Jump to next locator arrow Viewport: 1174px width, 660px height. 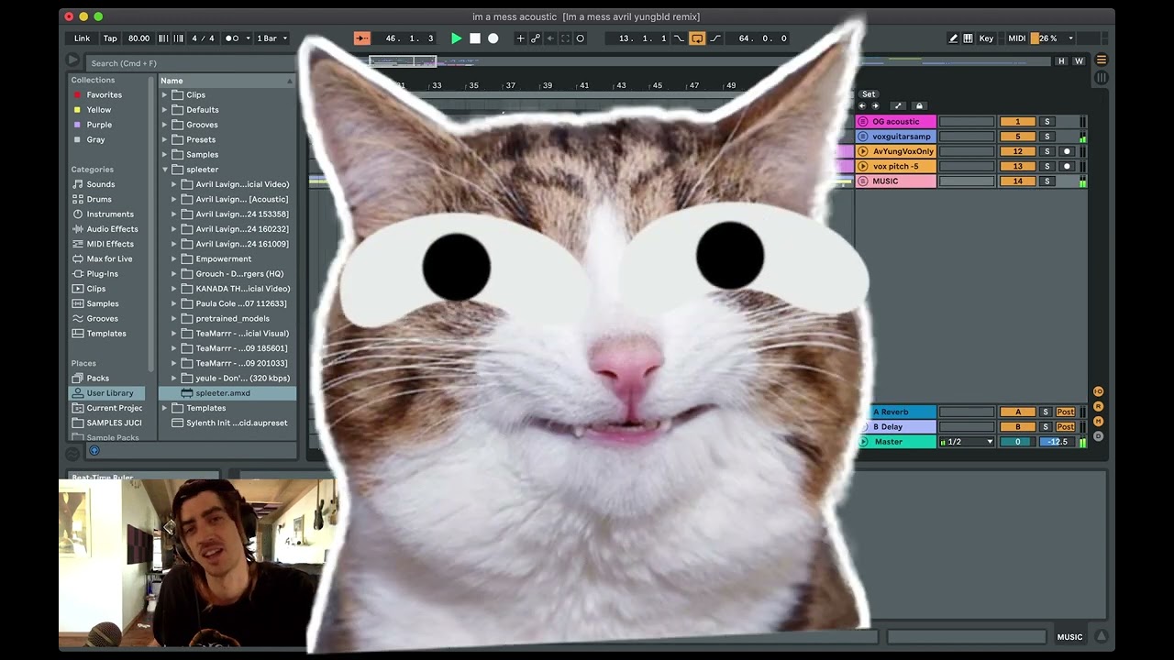pos(874,106)
